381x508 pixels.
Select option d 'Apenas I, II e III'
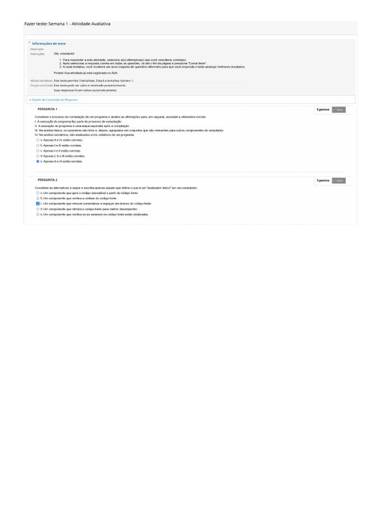tap(38, 156)
